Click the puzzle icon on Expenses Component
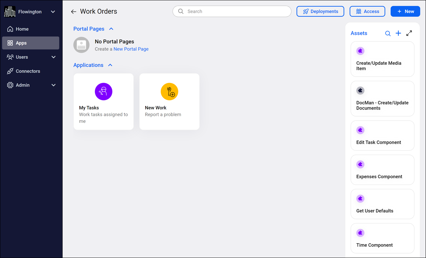426x258 pixels. coord(360,165)
